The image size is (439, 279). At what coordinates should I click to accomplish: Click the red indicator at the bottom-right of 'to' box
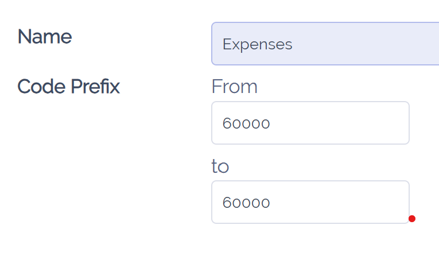pyautogui.click(x=411, y=219)
